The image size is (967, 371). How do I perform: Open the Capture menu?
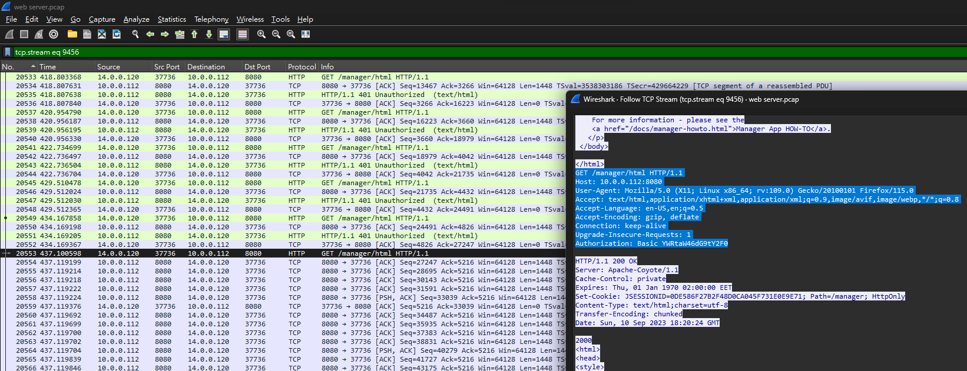click(102, 19)
